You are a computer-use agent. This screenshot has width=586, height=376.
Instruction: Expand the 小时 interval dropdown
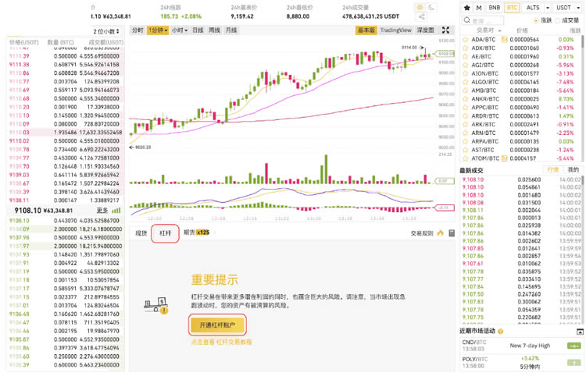pyautogui.click(x=180, y=30)
